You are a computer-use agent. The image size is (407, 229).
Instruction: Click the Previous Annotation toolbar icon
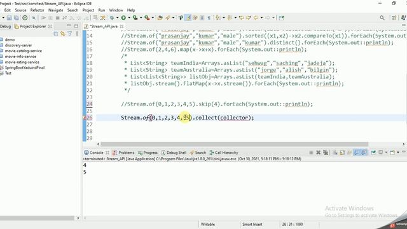(230, 18)
